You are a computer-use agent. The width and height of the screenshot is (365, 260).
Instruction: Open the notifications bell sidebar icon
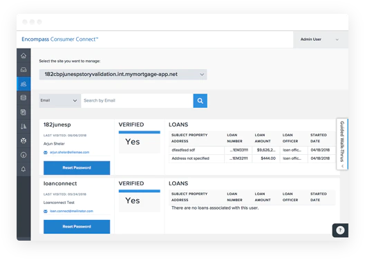point(24,169)
